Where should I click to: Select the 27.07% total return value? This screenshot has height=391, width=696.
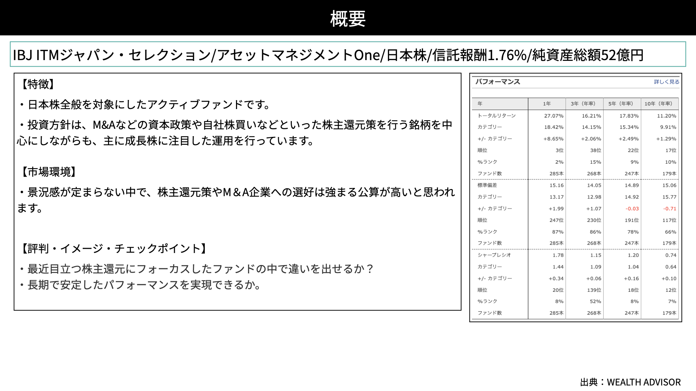tap(554, 116)
